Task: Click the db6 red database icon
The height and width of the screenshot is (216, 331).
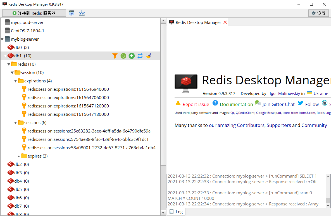Action: pyautogui.click(x=11, y=198)
